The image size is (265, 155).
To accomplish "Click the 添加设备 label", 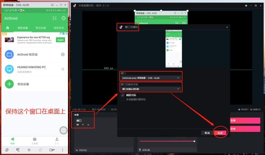I will click(23, 84).
